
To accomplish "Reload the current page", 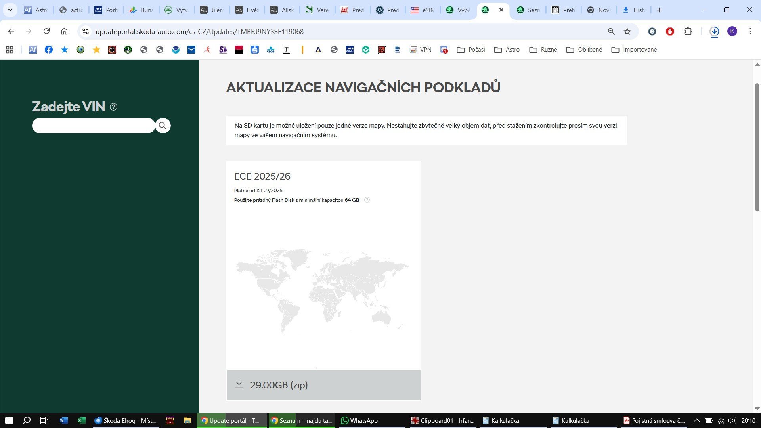I will pos(46,31).
